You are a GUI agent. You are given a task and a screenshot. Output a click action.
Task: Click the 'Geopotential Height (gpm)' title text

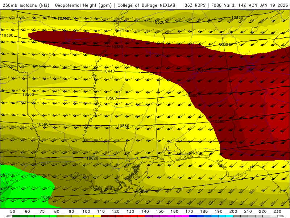tap(83, 5)
